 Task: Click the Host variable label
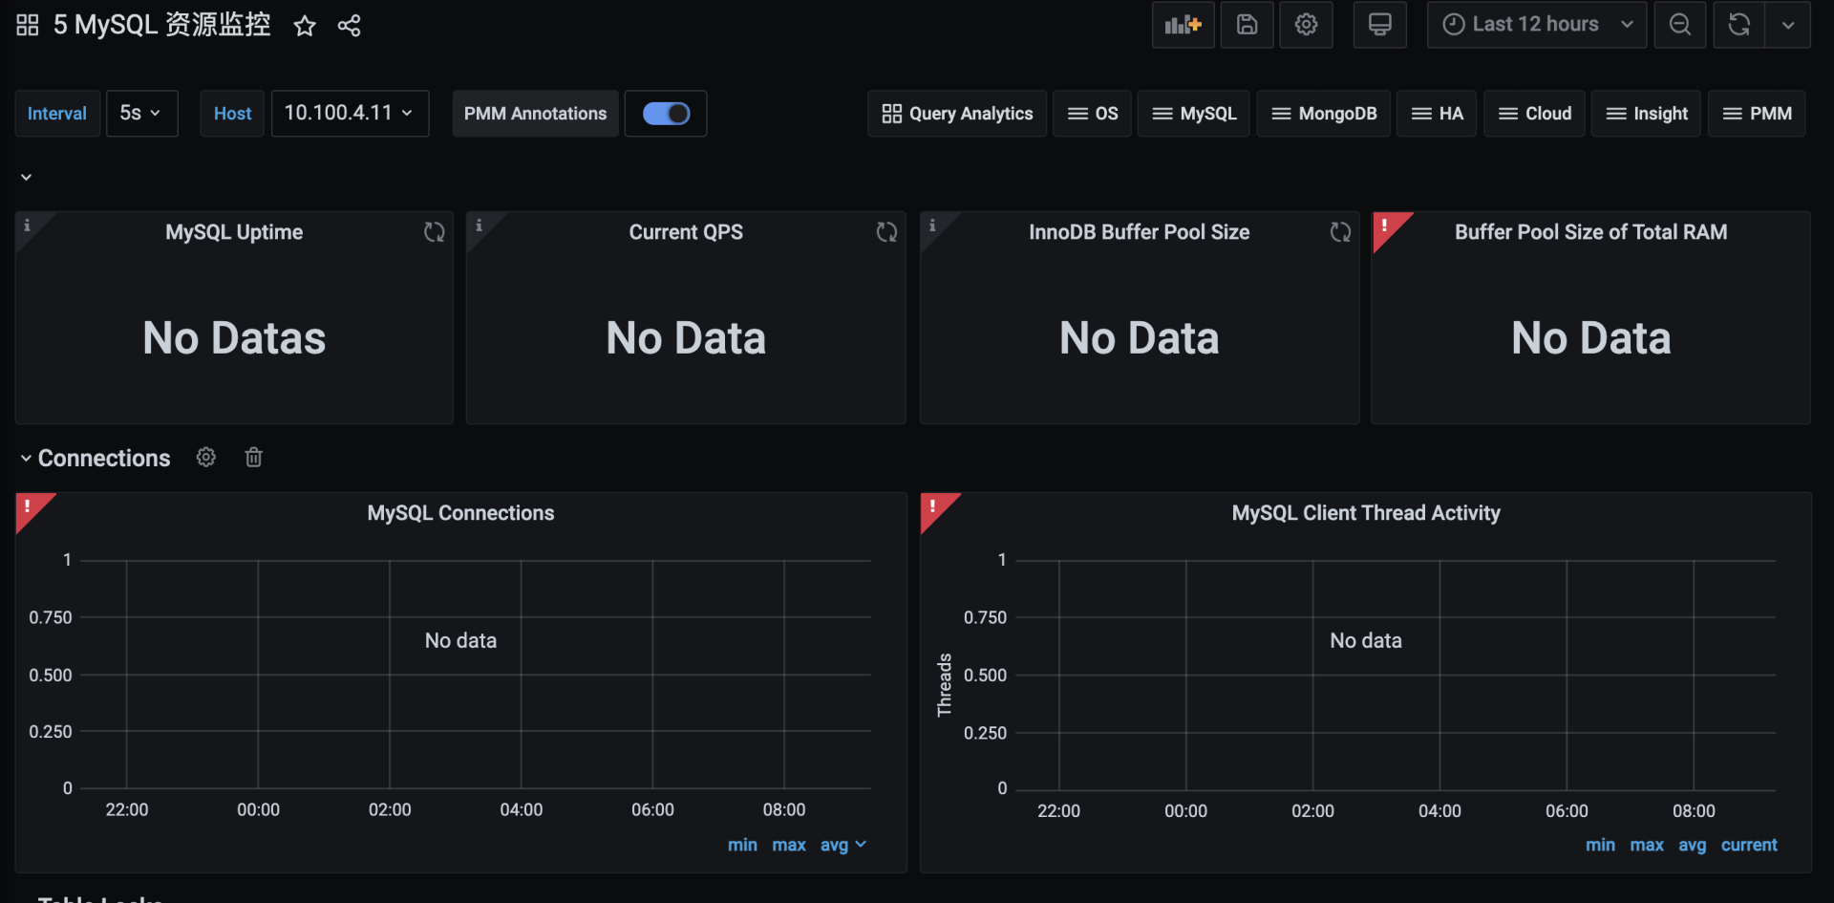click(232, 114)
